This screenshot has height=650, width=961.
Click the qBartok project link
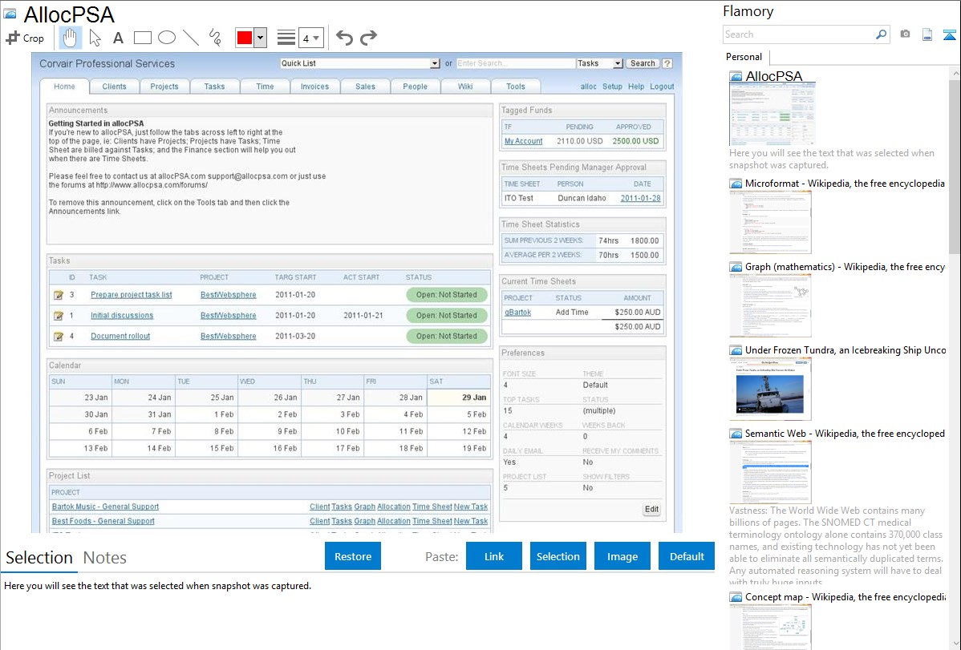point(518,313)
